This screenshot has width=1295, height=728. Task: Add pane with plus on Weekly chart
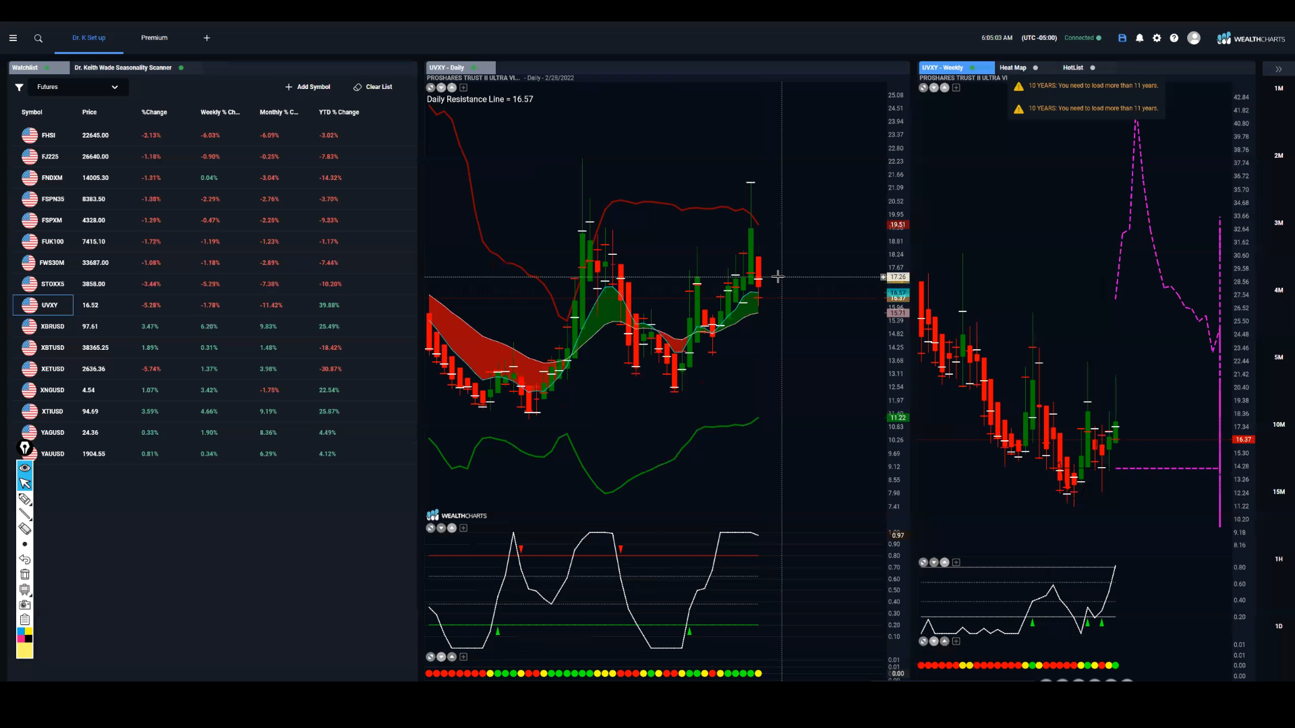[x=956, y=88]
